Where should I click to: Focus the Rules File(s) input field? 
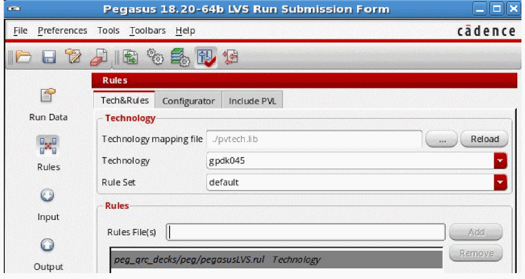tap(306, 232)
